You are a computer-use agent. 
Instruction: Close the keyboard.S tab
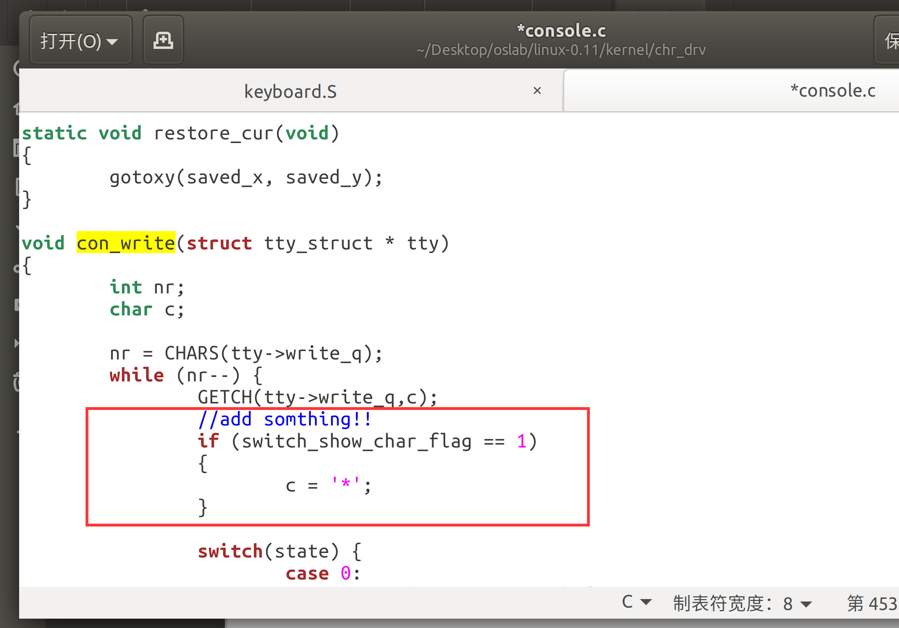(x=537, y=90)
